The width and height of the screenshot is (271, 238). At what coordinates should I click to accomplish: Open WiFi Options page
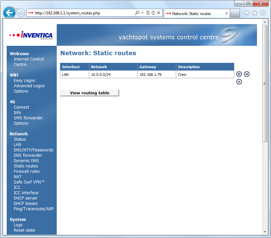21,91
